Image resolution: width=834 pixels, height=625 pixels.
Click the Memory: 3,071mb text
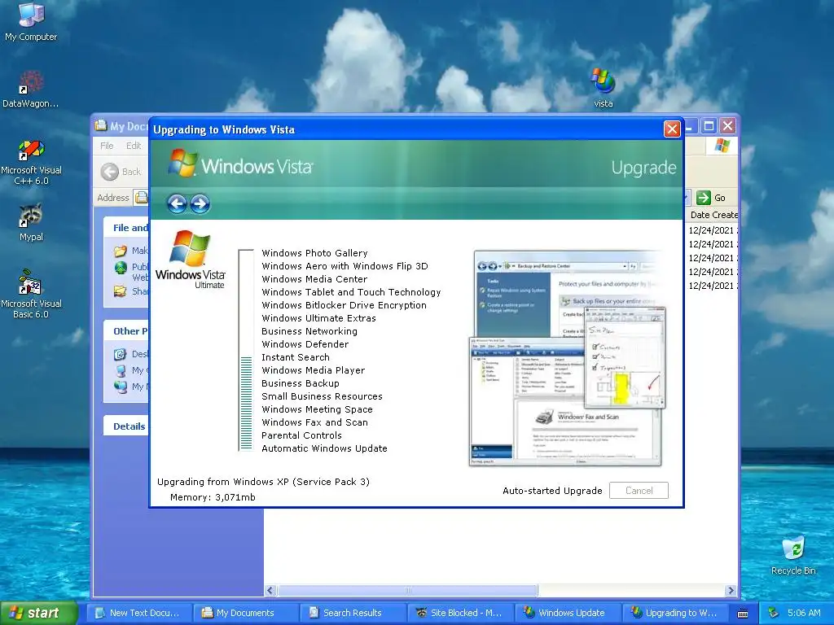click(x=213, y=497)
